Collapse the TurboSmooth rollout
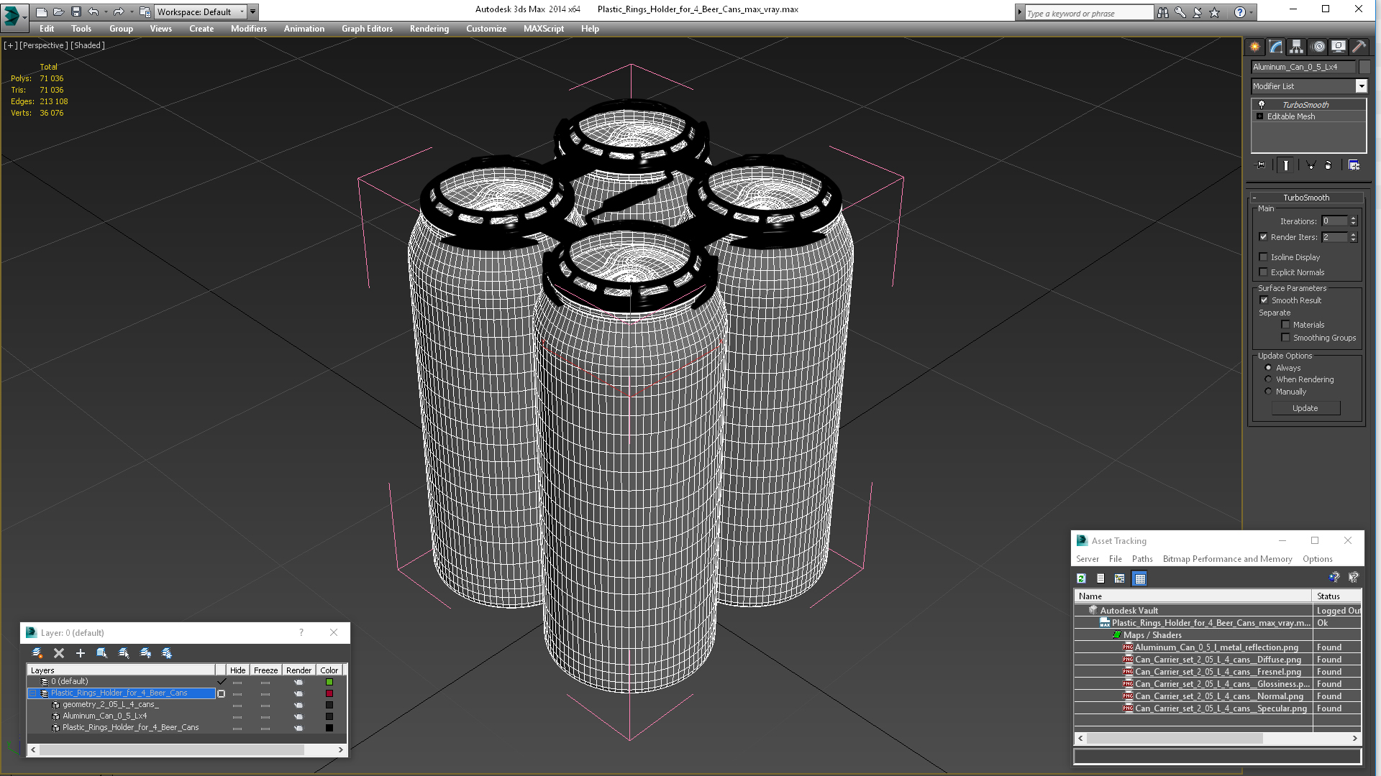 [1254, 198]
